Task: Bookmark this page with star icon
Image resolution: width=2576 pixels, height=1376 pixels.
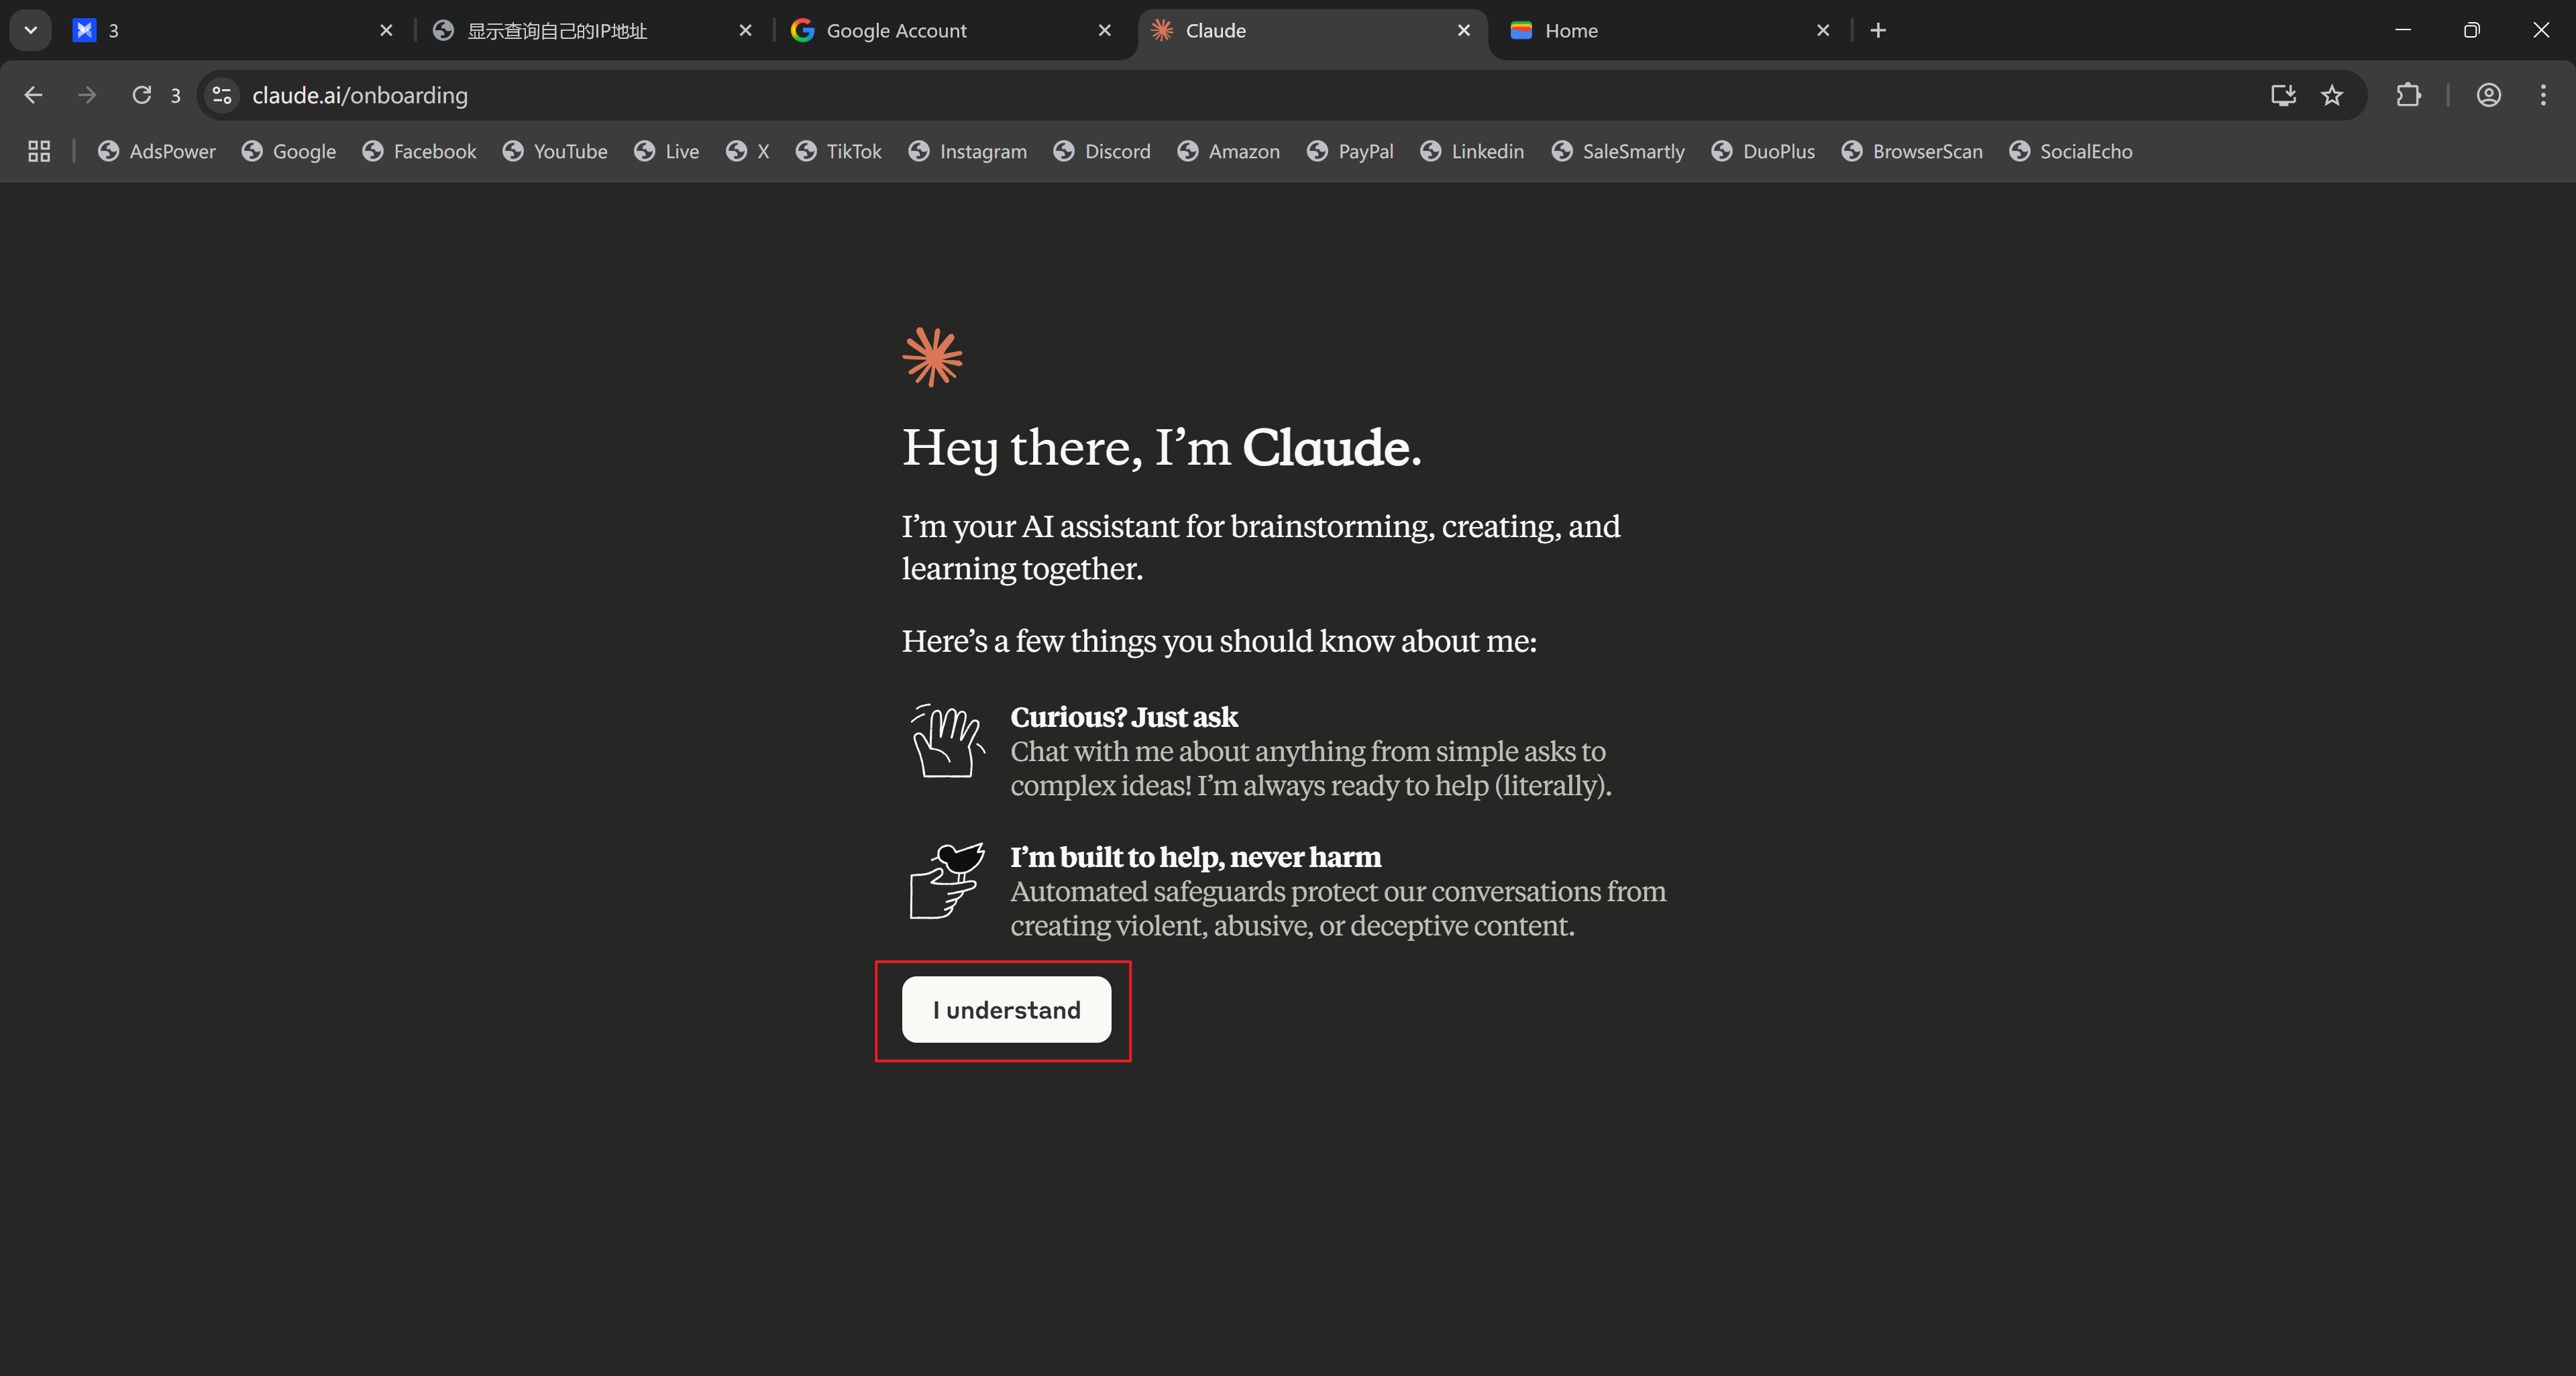Action: (x=2332, y=95)
